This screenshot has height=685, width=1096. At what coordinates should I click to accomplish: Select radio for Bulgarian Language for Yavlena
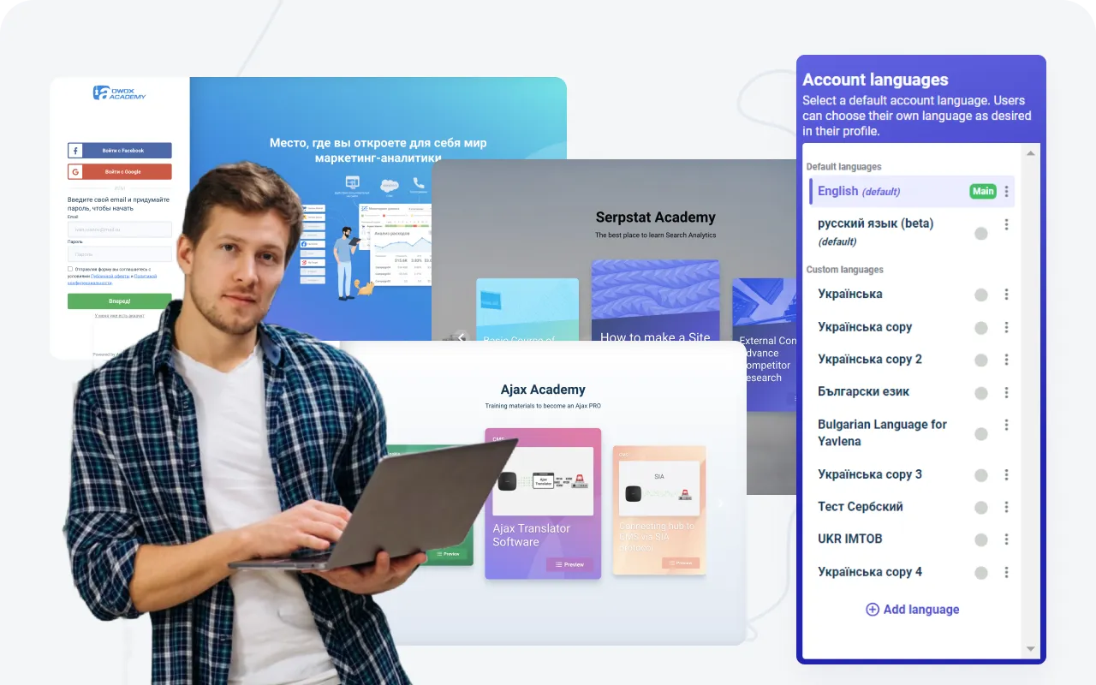pos(981,433)
